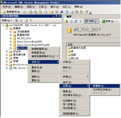Viewport: 121px width, 118px height.
Task: Open the Object Explorer window position dropdown arrow
Action: 53,16
